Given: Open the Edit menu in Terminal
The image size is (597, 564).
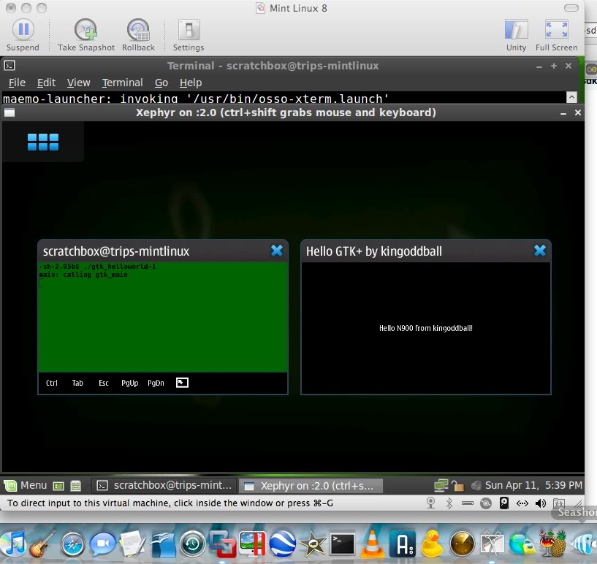Looking at the screenshot, I should (x=46, y=83).
